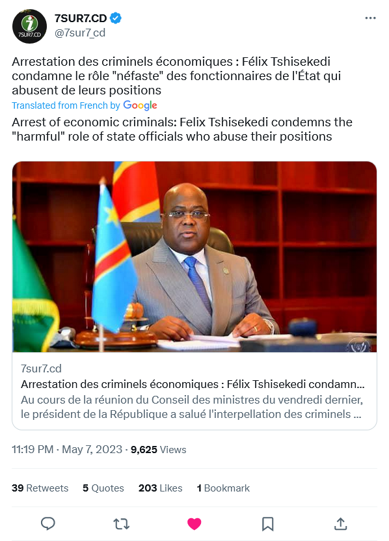Open the 7SUR7.CD display name
389x541 pixels.
pyautogui.click(x=81, y=18)
